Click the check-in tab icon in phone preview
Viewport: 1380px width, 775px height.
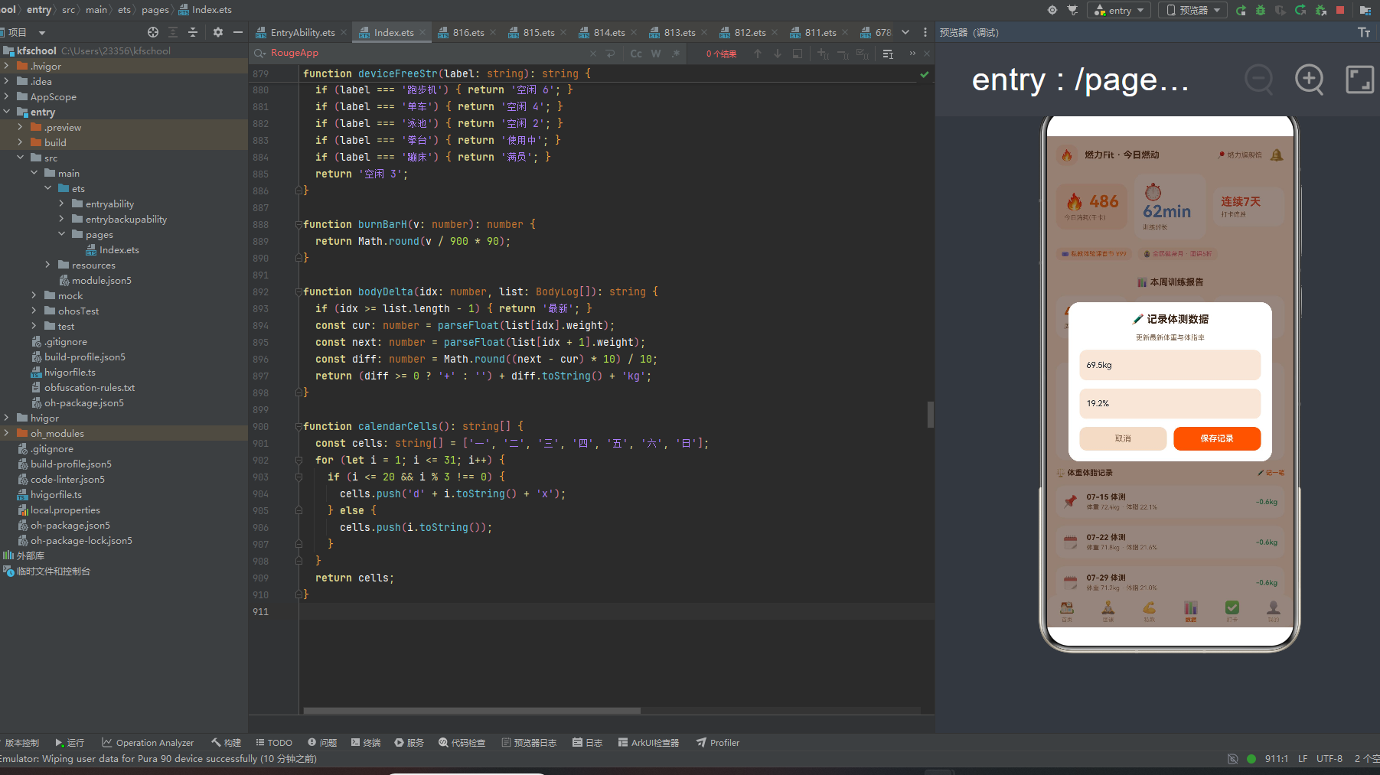coord(1232,610)
